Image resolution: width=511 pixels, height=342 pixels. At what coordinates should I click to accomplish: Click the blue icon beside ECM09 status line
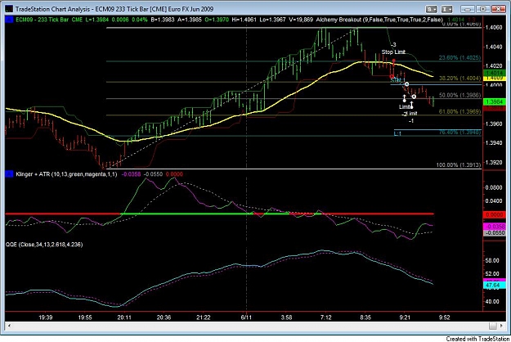(9, 20)
